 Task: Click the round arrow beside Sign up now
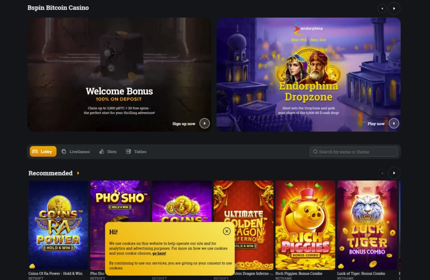click(x=205, y=123)
